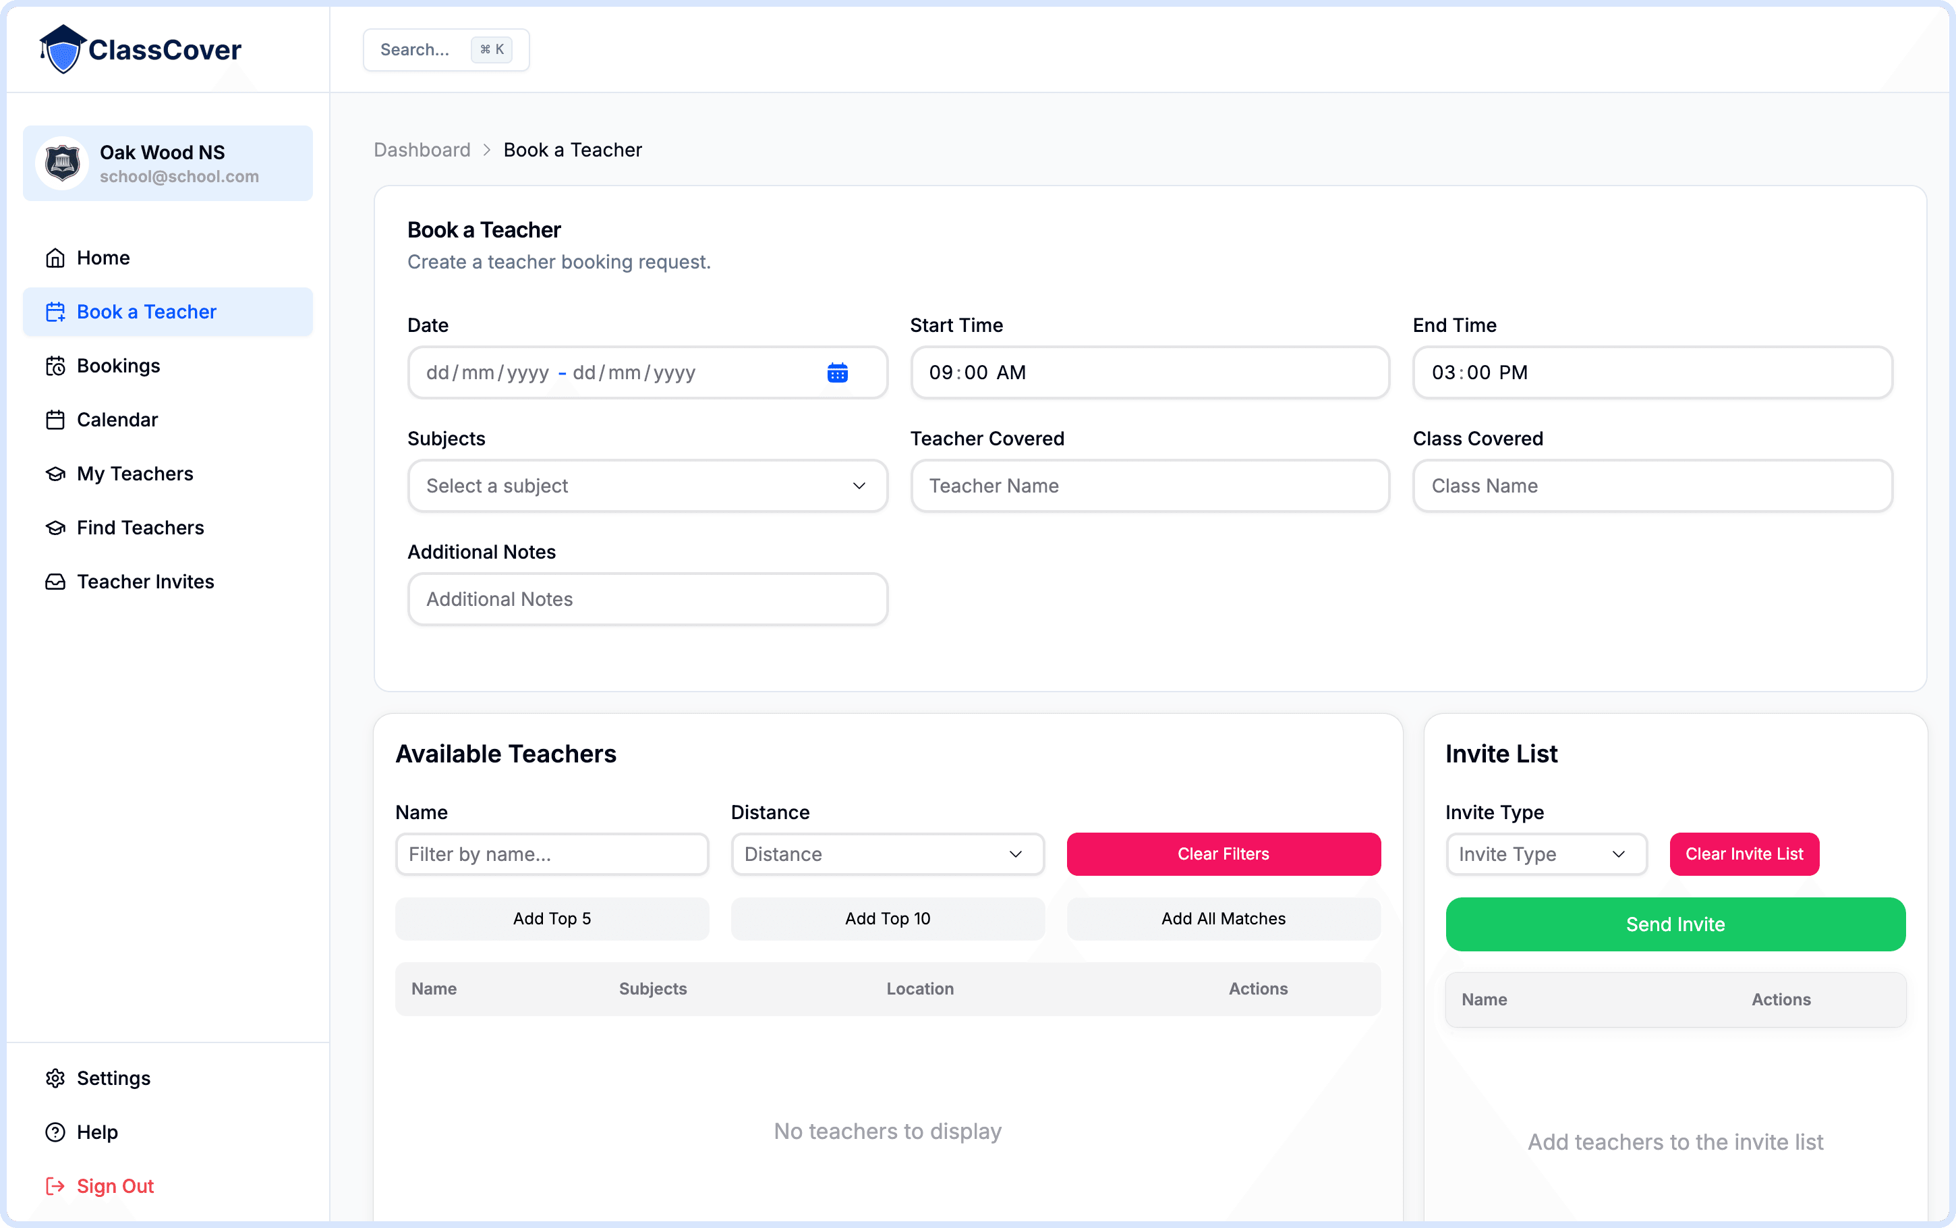
Task: Click the Home house icon
Action: point(55,258)
